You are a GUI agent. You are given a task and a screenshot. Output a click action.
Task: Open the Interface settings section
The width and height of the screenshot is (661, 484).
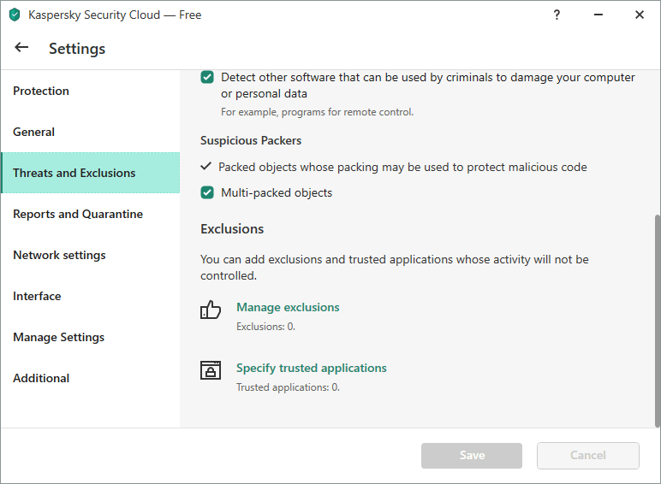90,296
